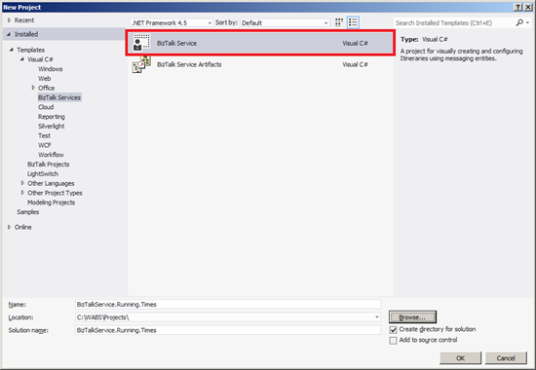This screenshot has width=536, height=370.
Task: Click the OK button
Action: [460, 358]
